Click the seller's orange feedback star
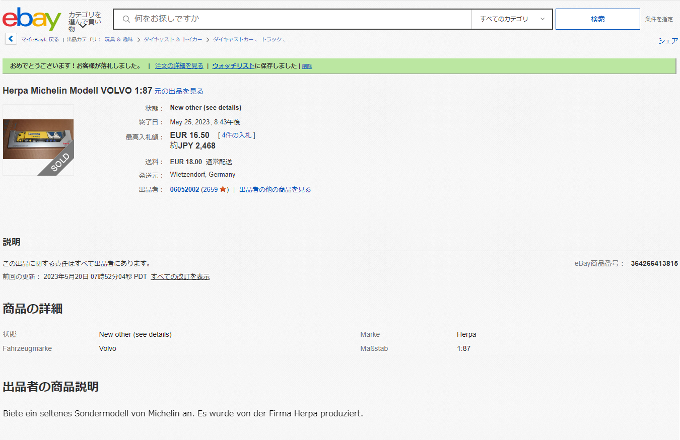The width and height of the screenshot is (680, 440). (x=223, y=190)
